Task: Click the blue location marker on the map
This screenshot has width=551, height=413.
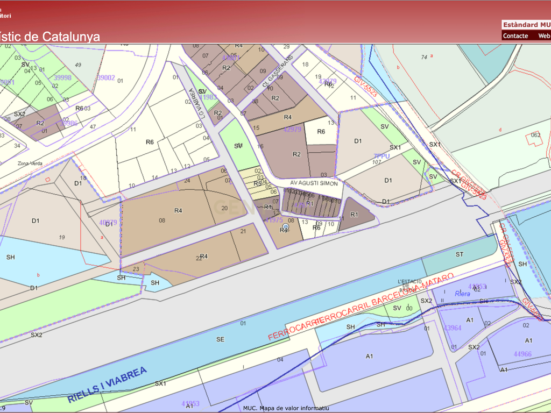Action: (x=286, y=226)
